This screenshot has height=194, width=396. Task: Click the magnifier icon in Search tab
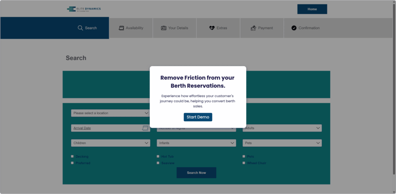(x=80, y=28)
